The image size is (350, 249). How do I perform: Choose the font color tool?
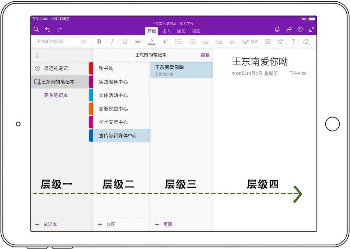[152, 42]
